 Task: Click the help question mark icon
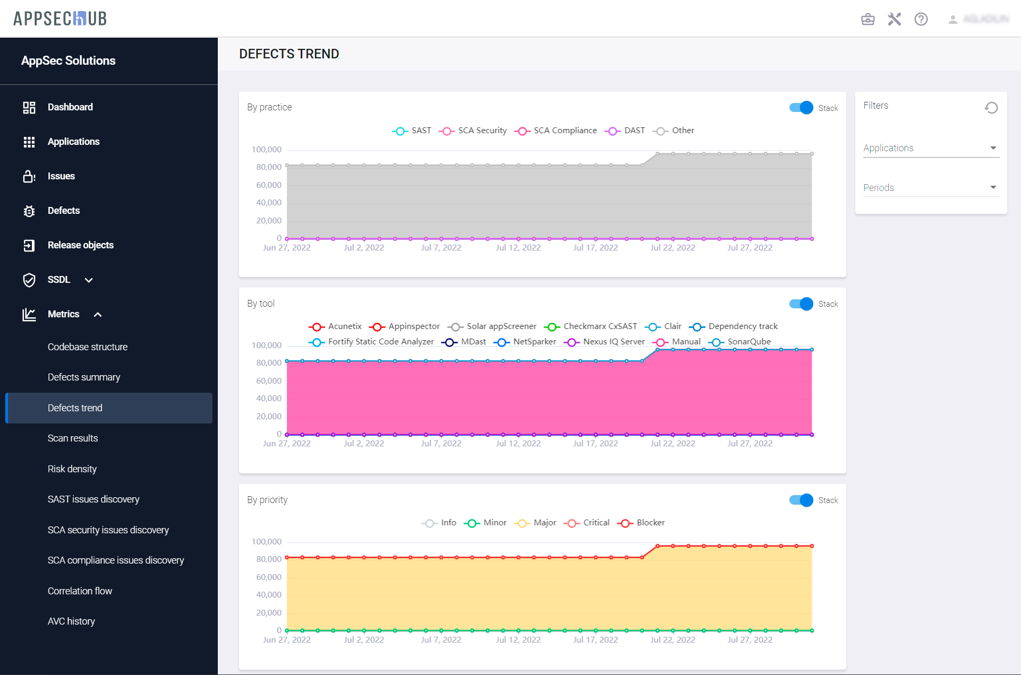click(921, 20)
